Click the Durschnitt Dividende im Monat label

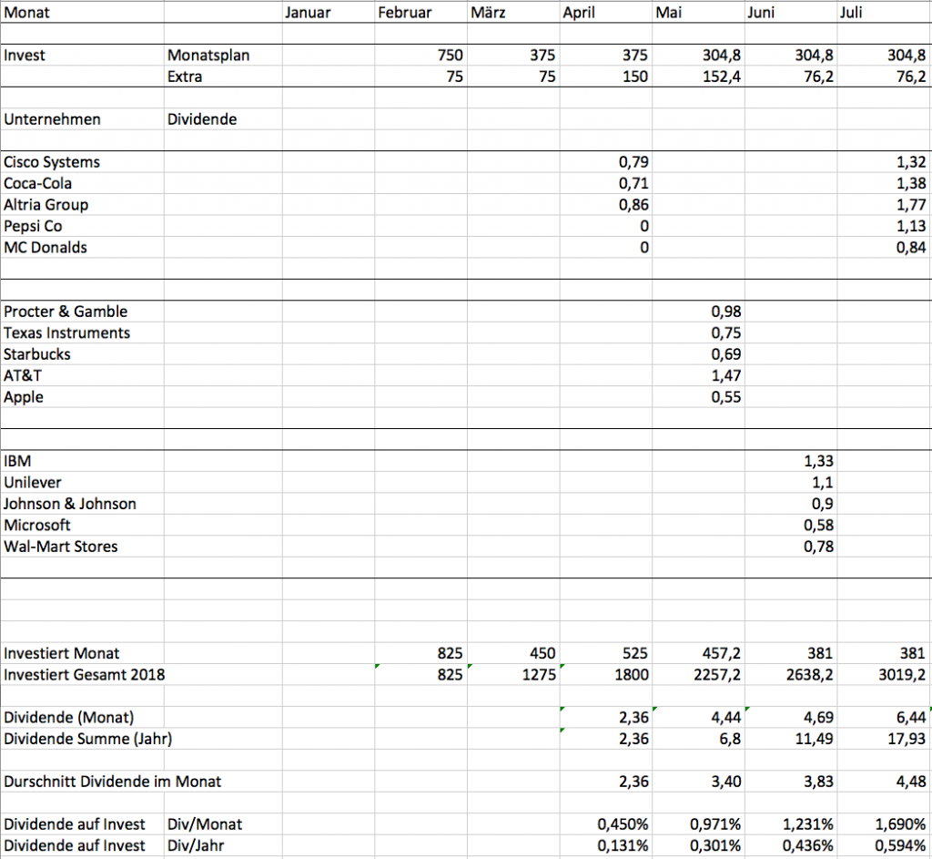(112, 782)
